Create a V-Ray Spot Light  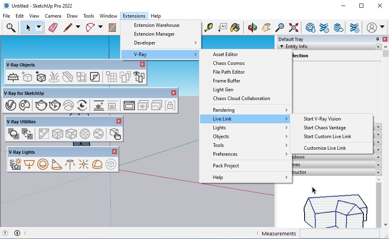point(56,164)
